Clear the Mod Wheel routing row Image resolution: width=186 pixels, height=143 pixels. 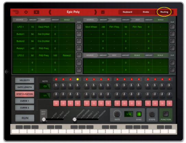click(172, 27)
